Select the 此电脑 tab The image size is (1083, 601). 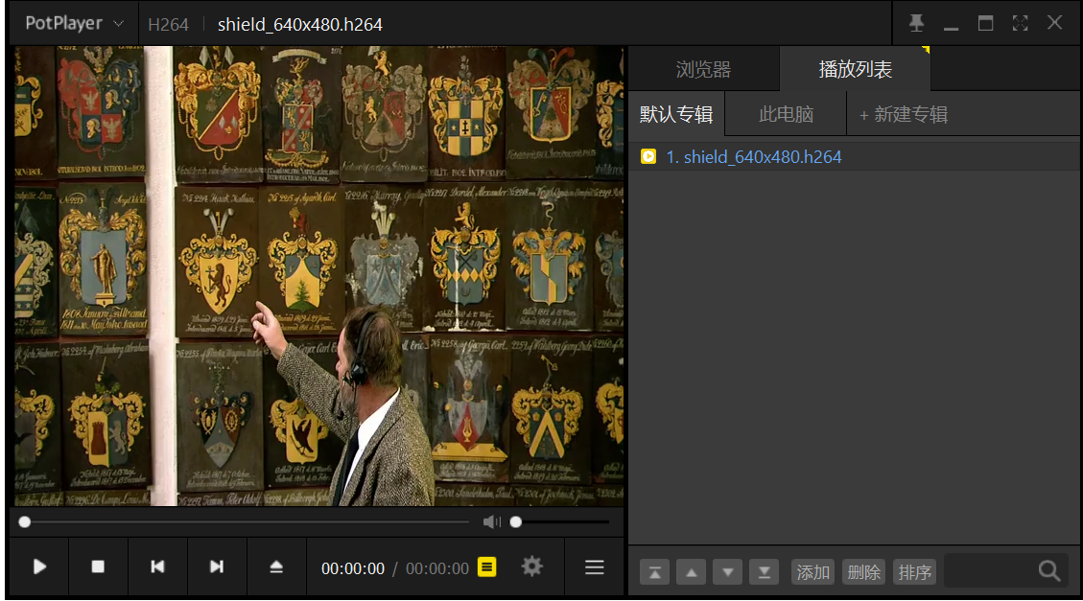click(x=786, y=115)
